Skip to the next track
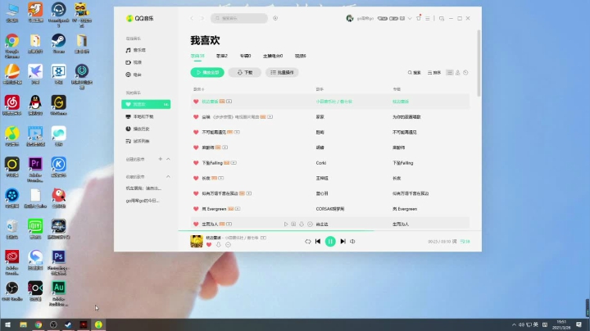Viewport: 590px width, 331px height. coord(343,242)
